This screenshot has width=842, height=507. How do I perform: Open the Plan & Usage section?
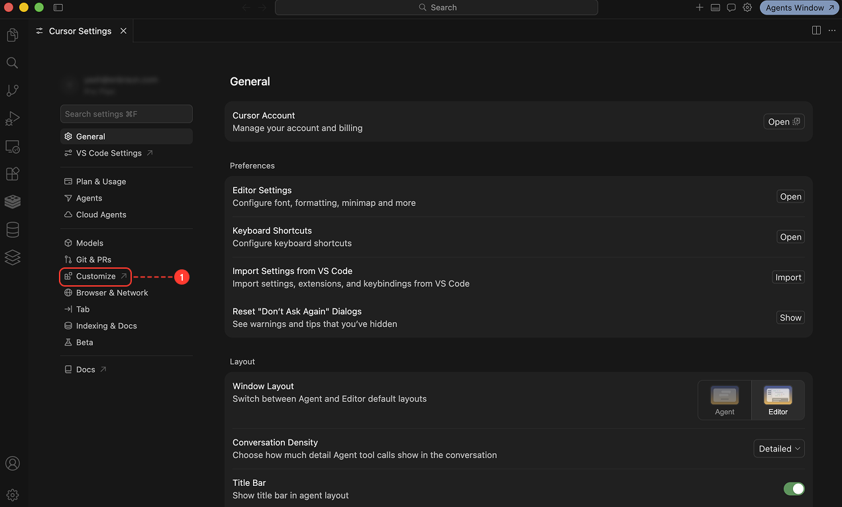point(127,181)
